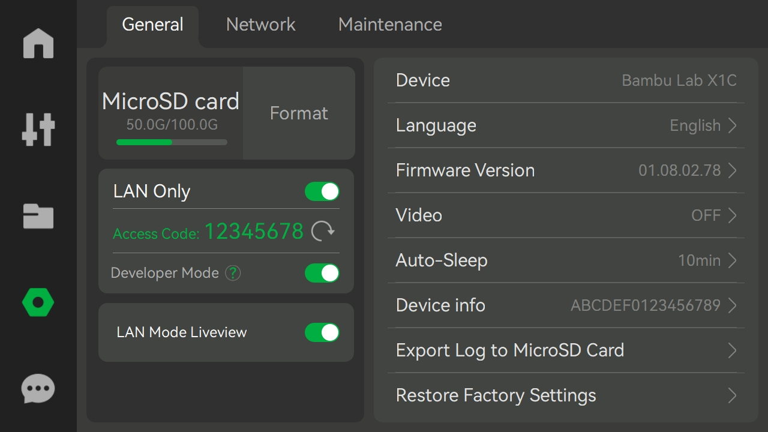
Task: Refresh the access code with circular arrow
Action: coord(323,231)
